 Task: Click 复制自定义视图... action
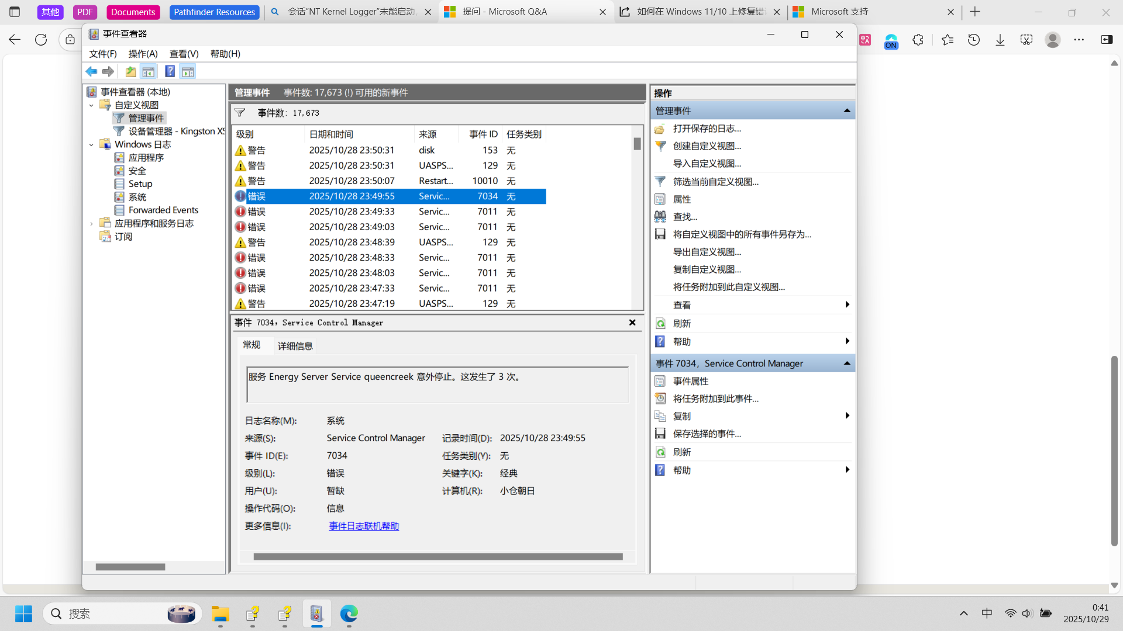pos(707,269)
